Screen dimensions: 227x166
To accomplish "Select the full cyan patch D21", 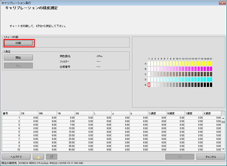I will tap(211, 79).
